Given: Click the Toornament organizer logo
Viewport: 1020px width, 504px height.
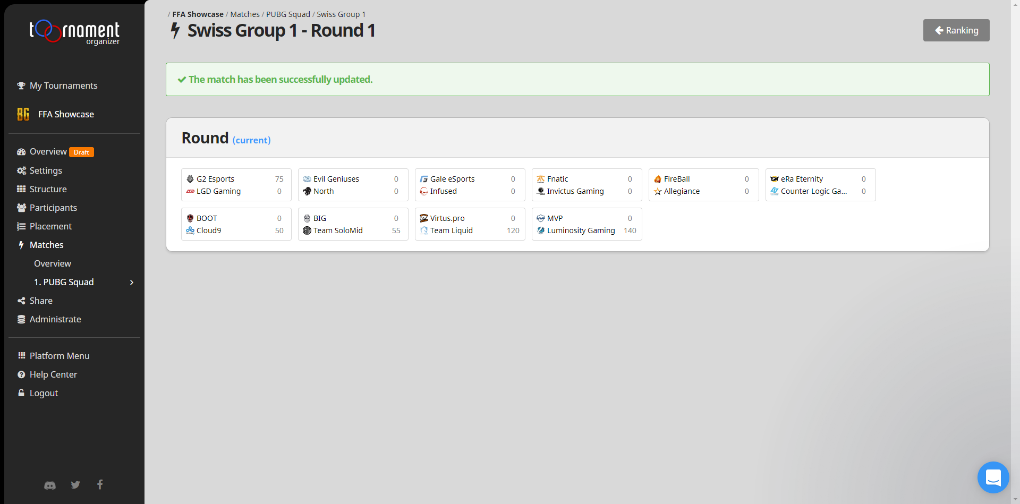Looking at the screenshot, I should 74,32.
